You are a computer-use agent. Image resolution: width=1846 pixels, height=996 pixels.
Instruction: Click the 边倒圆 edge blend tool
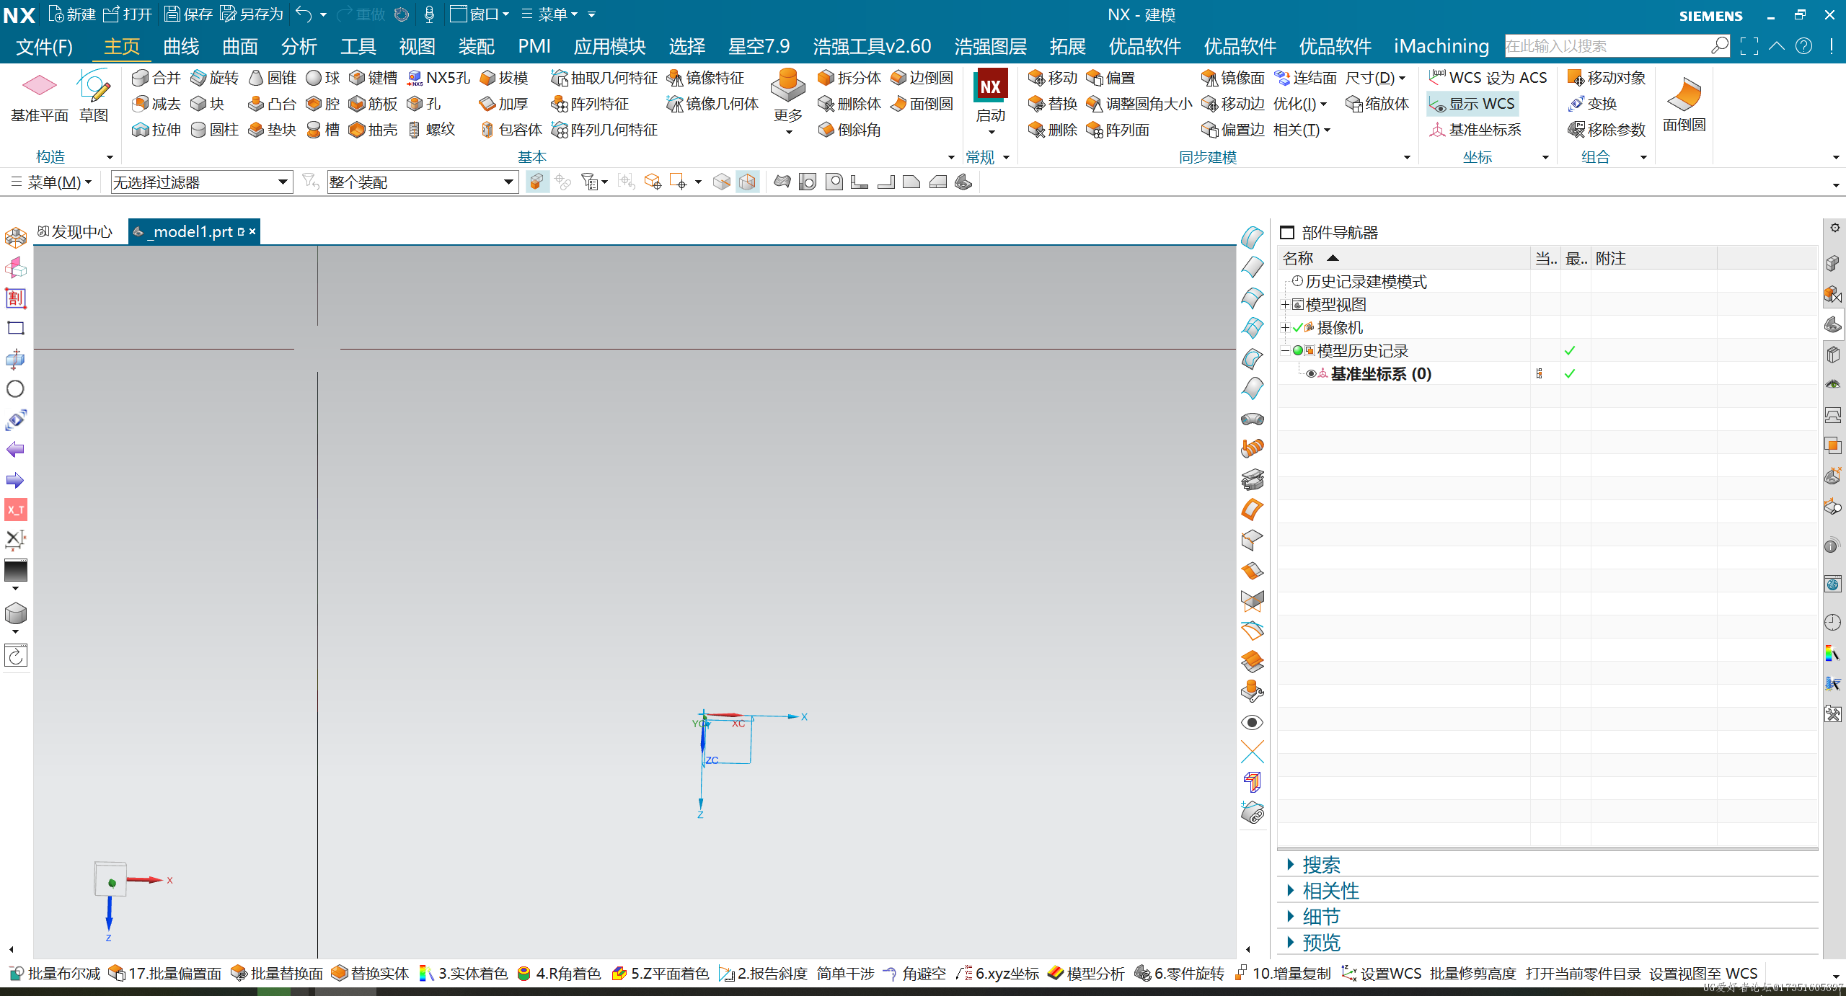[922, 78]
